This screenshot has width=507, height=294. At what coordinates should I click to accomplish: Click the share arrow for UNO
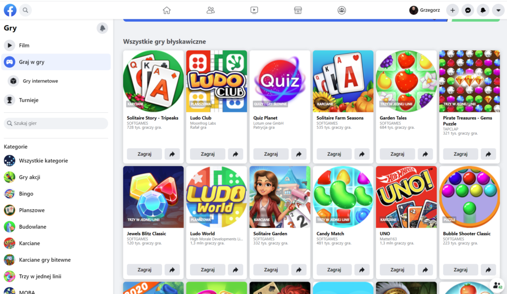click(x=425, y=270)
